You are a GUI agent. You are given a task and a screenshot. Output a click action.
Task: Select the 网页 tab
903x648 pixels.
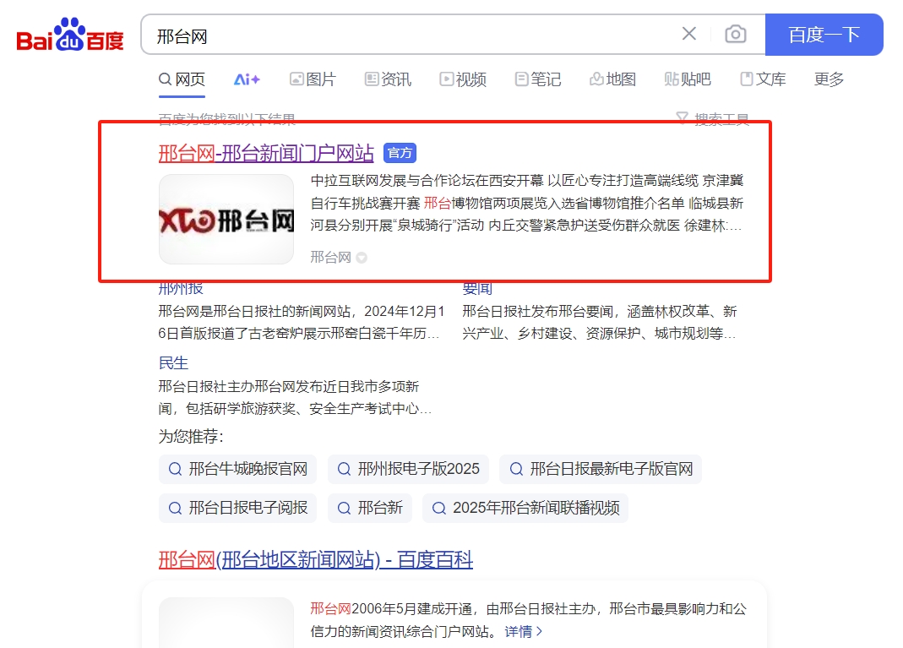[x=182, y=79]
